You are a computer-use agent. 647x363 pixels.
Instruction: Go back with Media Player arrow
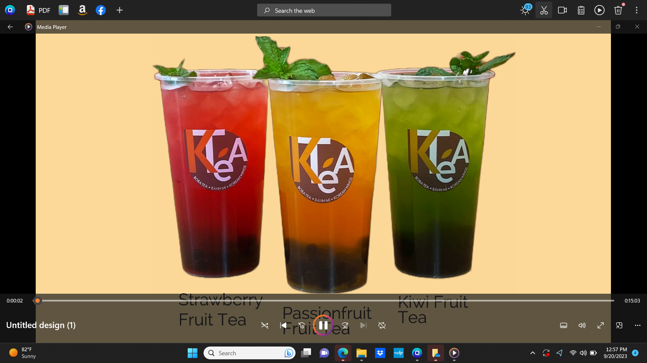[x=10, y=27]
